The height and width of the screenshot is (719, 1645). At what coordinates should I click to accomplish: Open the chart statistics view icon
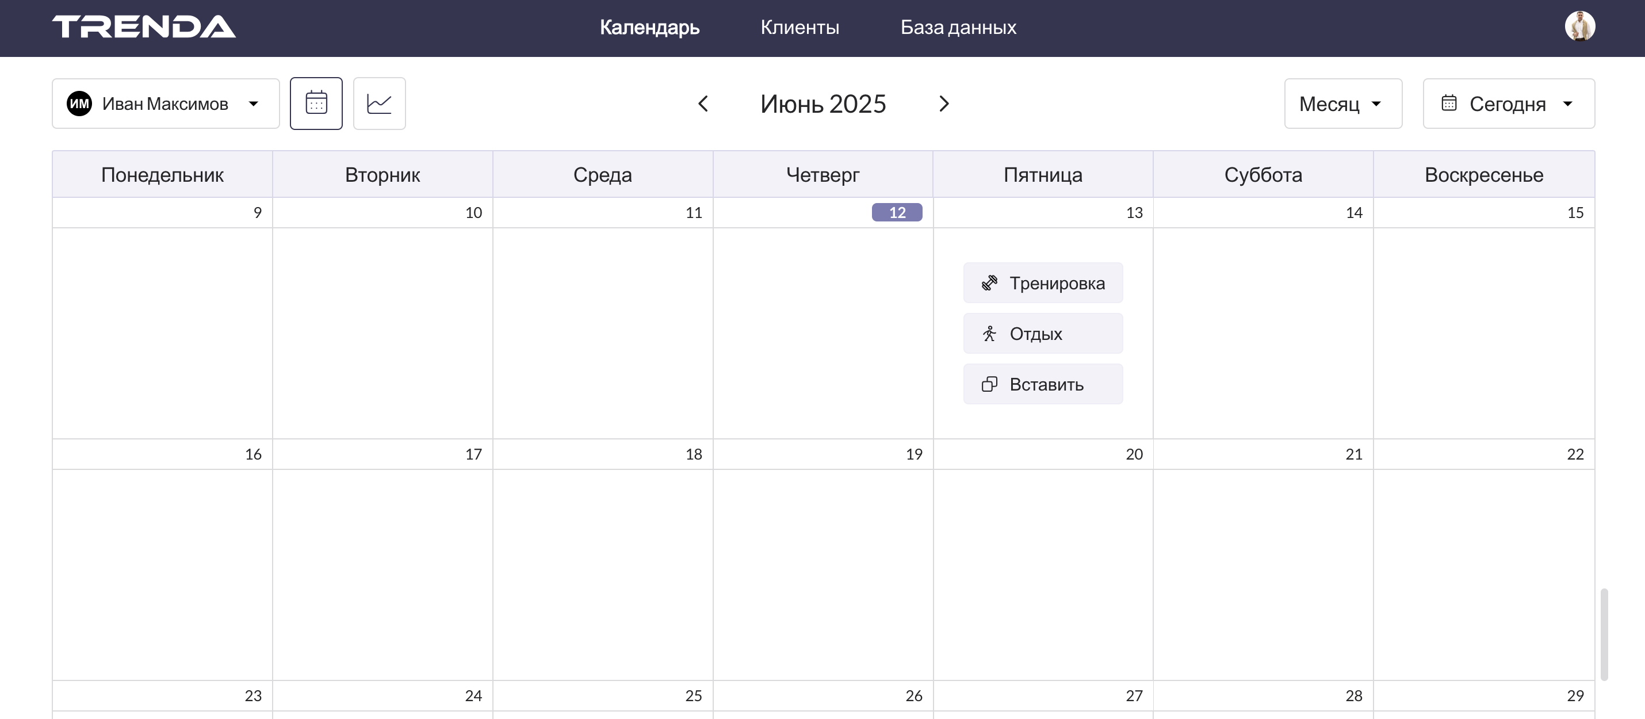[x=379, y=104]
